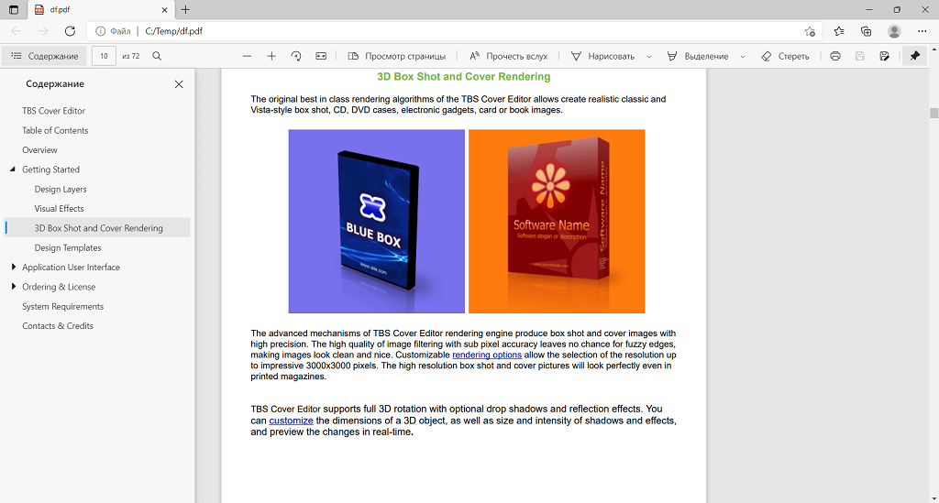Open Visual Effects entry
Screen dimensions: 939x503
click(60, 209)
